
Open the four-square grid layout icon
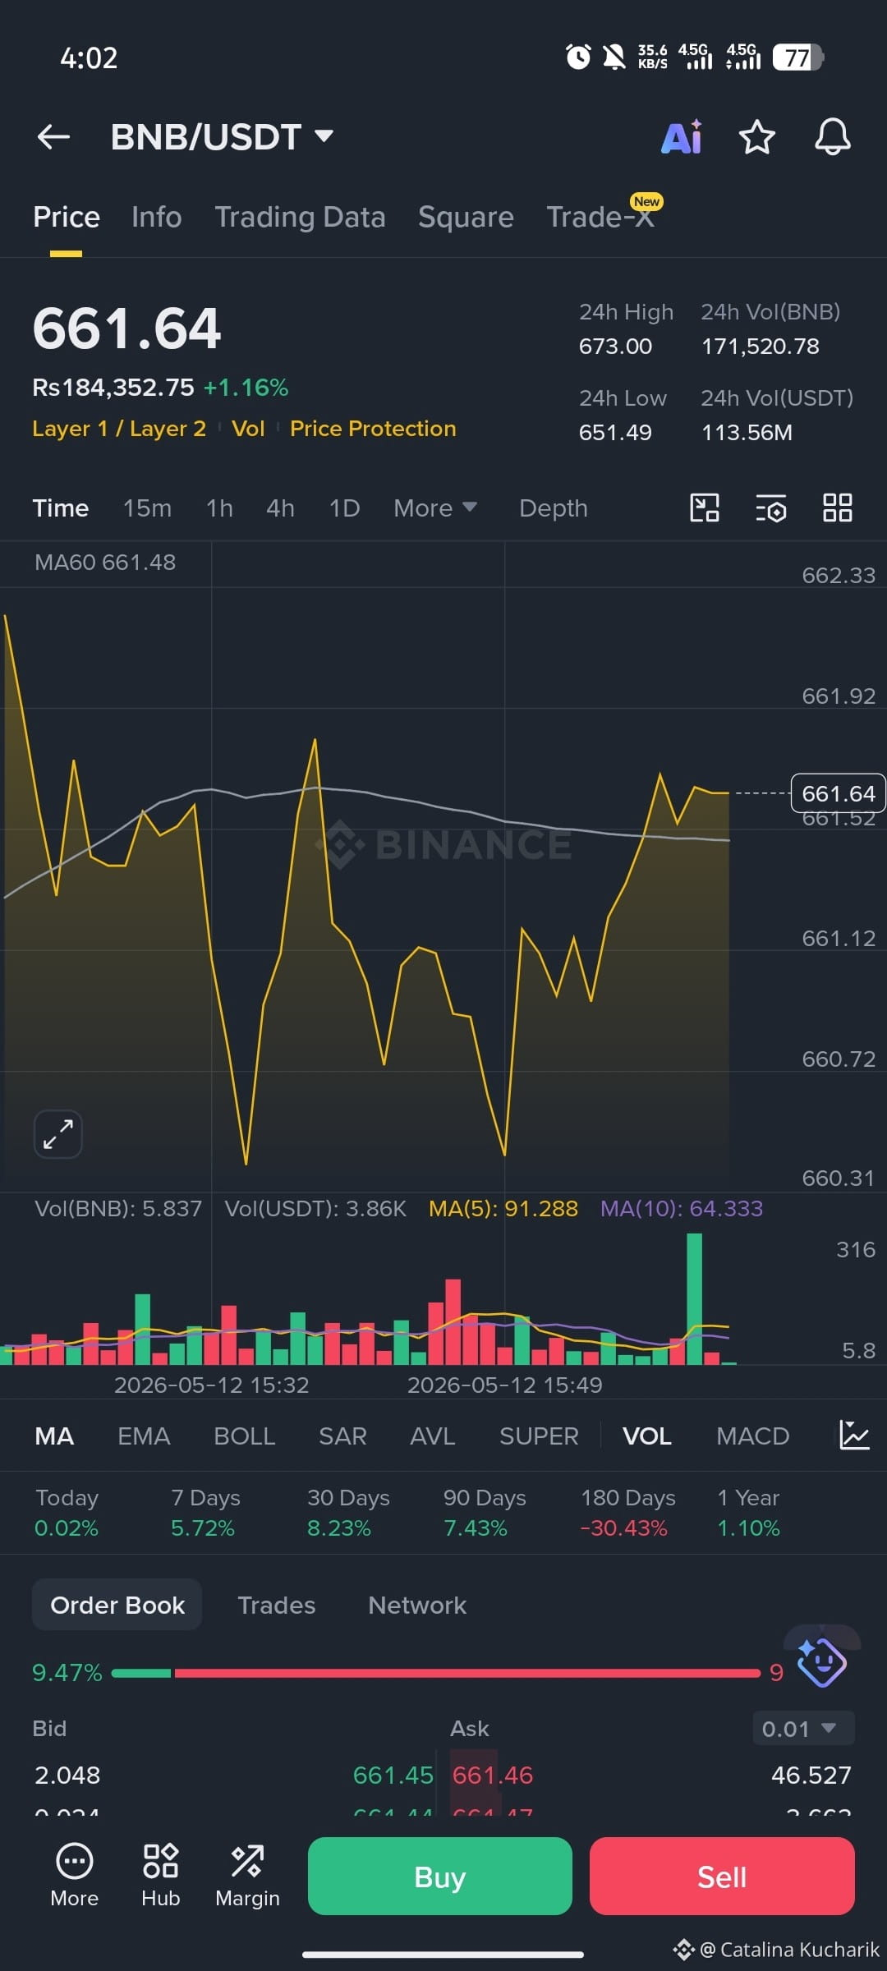point(837,508)
